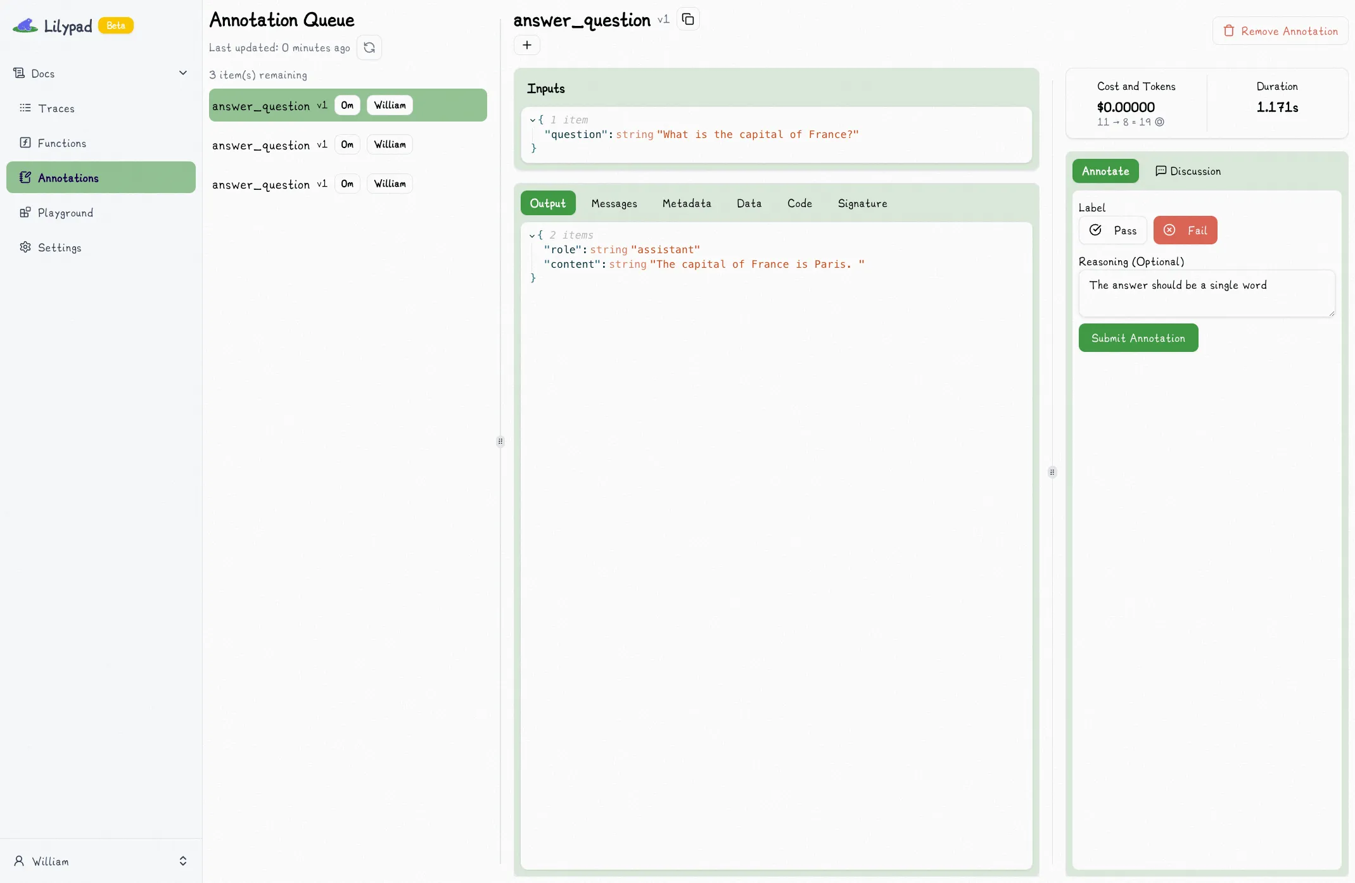Refresh the Annotation Queue
Viewport: 1355px width, 883px height.
[369, 47]
